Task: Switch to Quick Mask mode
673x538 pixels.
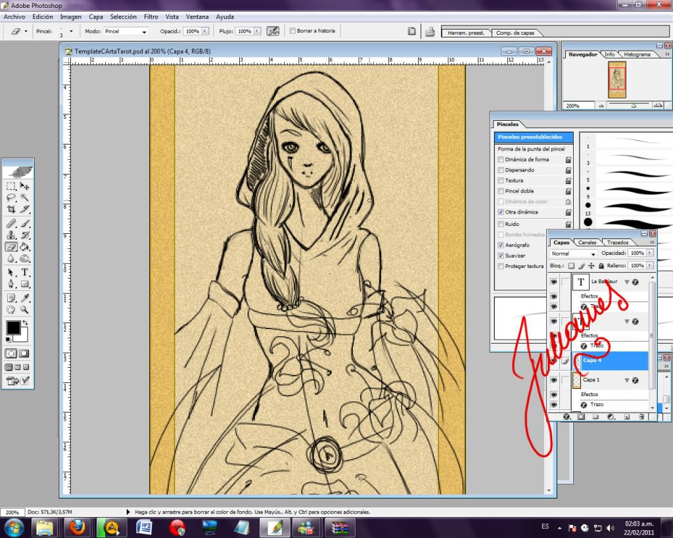Action: pyautogui.click(x=24, y=353)
